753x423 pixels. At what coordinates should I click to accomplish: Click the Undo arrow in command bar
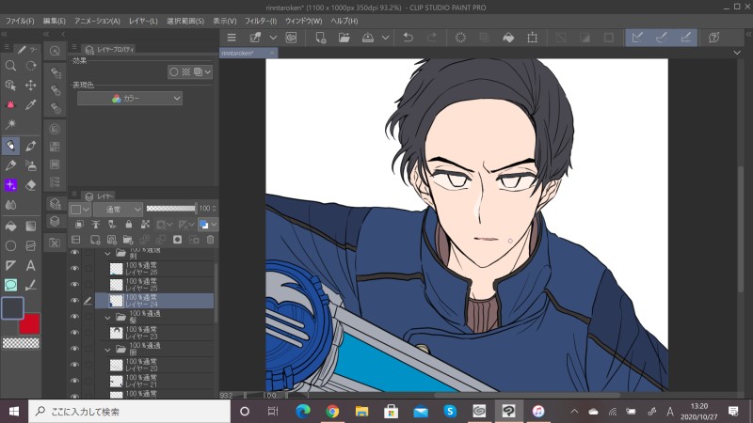pyautogui.click(x=409, y=38)
